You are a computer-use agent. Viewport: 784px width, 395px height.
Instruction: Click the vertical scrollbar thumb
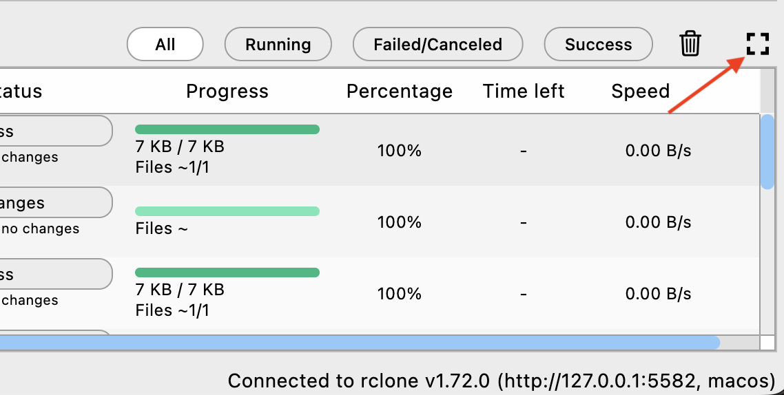767,151
